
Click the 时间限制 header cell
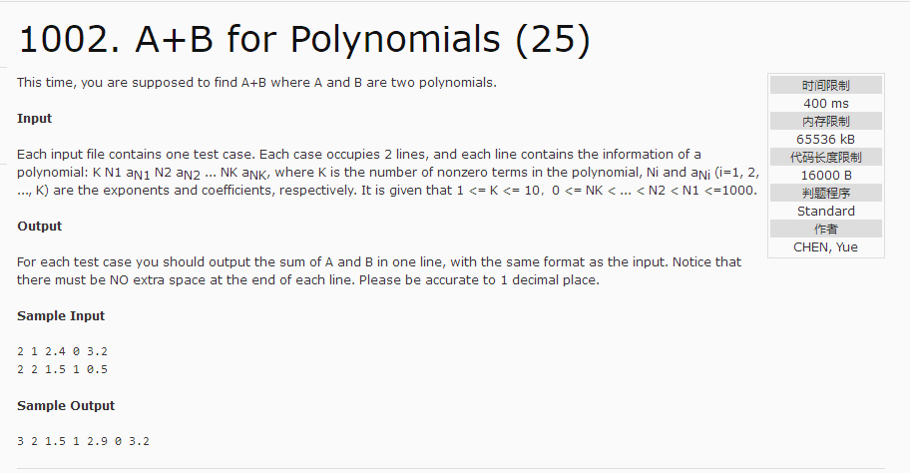[x=826, y=85]
